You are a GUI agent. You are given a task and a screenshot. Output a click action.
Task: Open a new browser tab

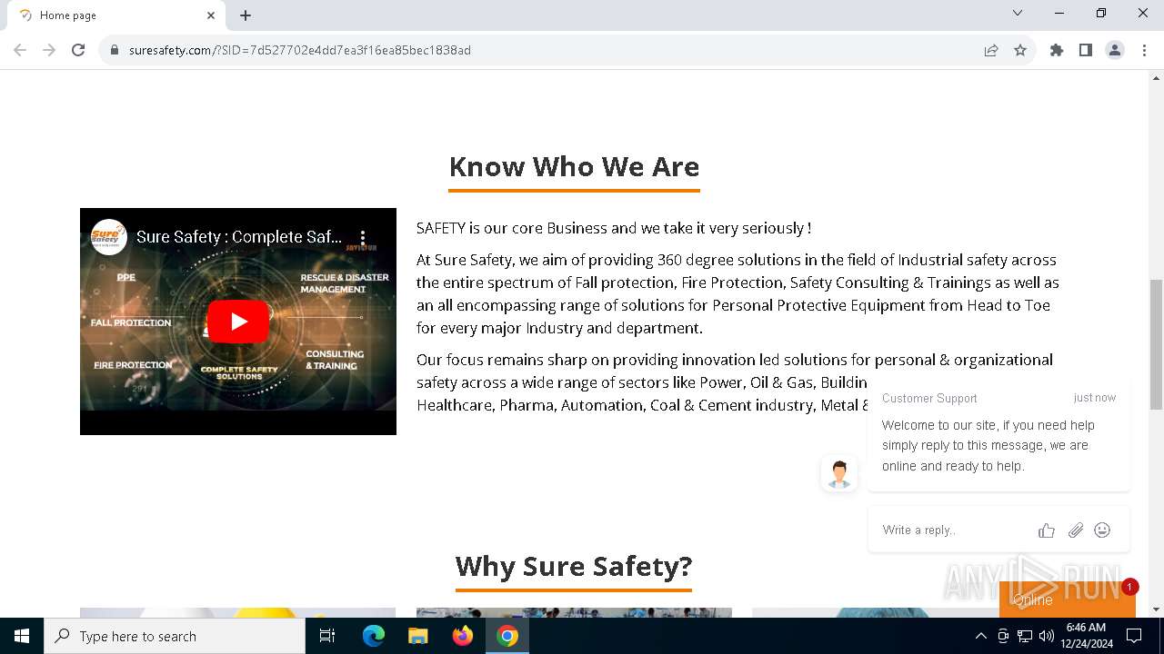point(246,15)
